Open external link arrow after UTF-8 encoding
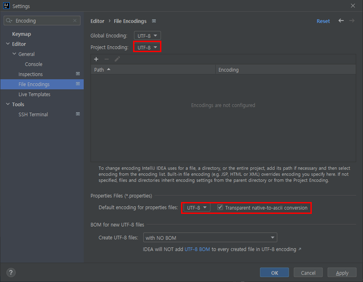This screenshot has height=282, width=363. pos(300,249)
